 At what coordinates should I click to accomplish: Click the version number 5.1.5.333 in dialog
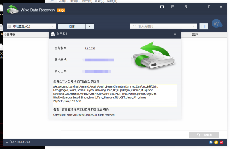pos(90,48)
